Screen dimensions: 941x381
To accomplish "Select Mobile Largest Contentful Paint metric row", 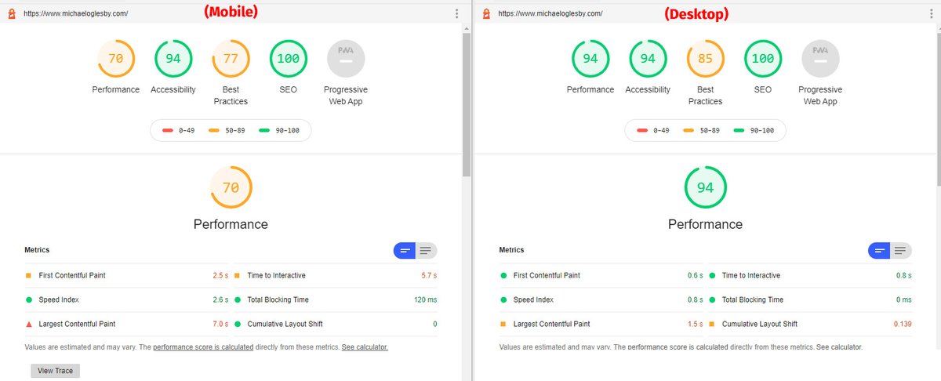I will click(x=126, y=324).
